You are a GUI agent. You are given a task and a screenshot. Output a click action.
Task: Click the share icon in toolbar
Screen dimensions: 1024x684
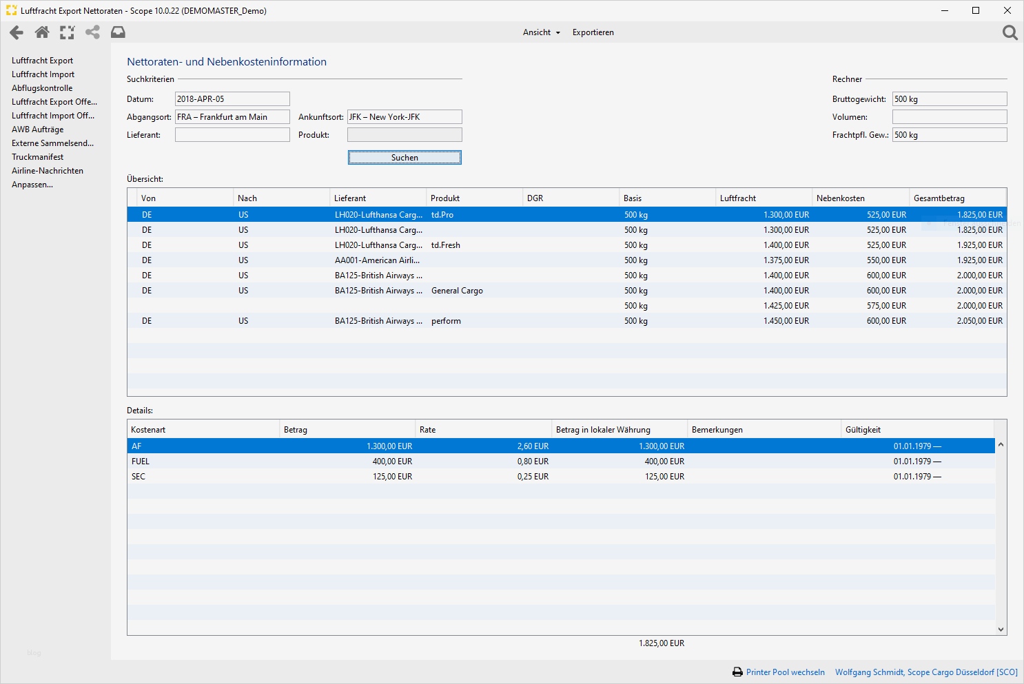[92, 32]
